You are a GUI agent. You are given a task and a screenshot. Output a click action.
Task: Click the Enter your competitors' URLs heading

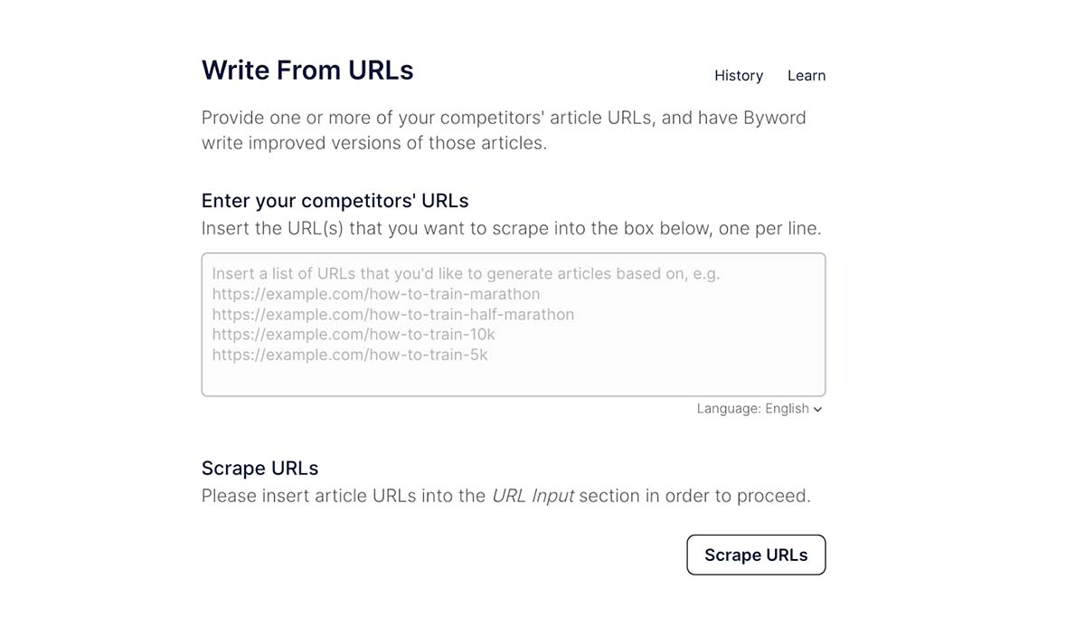335,201
